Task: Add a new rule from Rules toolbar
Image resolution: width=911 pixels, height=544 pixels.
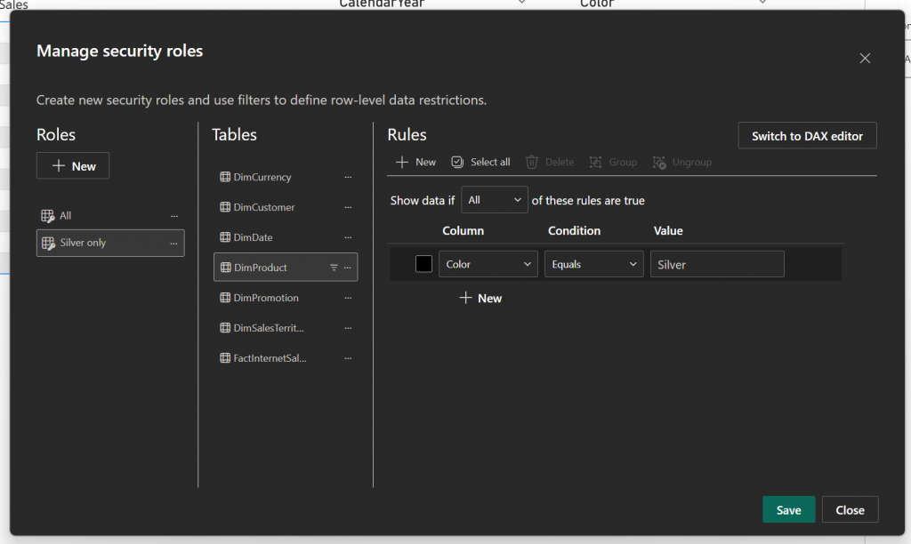Action: coord(415,162)
